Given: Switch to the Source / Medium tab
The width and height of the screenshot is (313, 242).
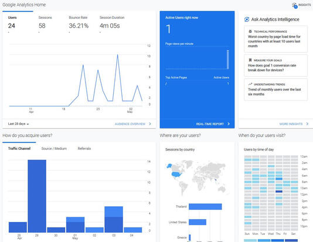Looking at the screenshot, I should tap(54, 149).
